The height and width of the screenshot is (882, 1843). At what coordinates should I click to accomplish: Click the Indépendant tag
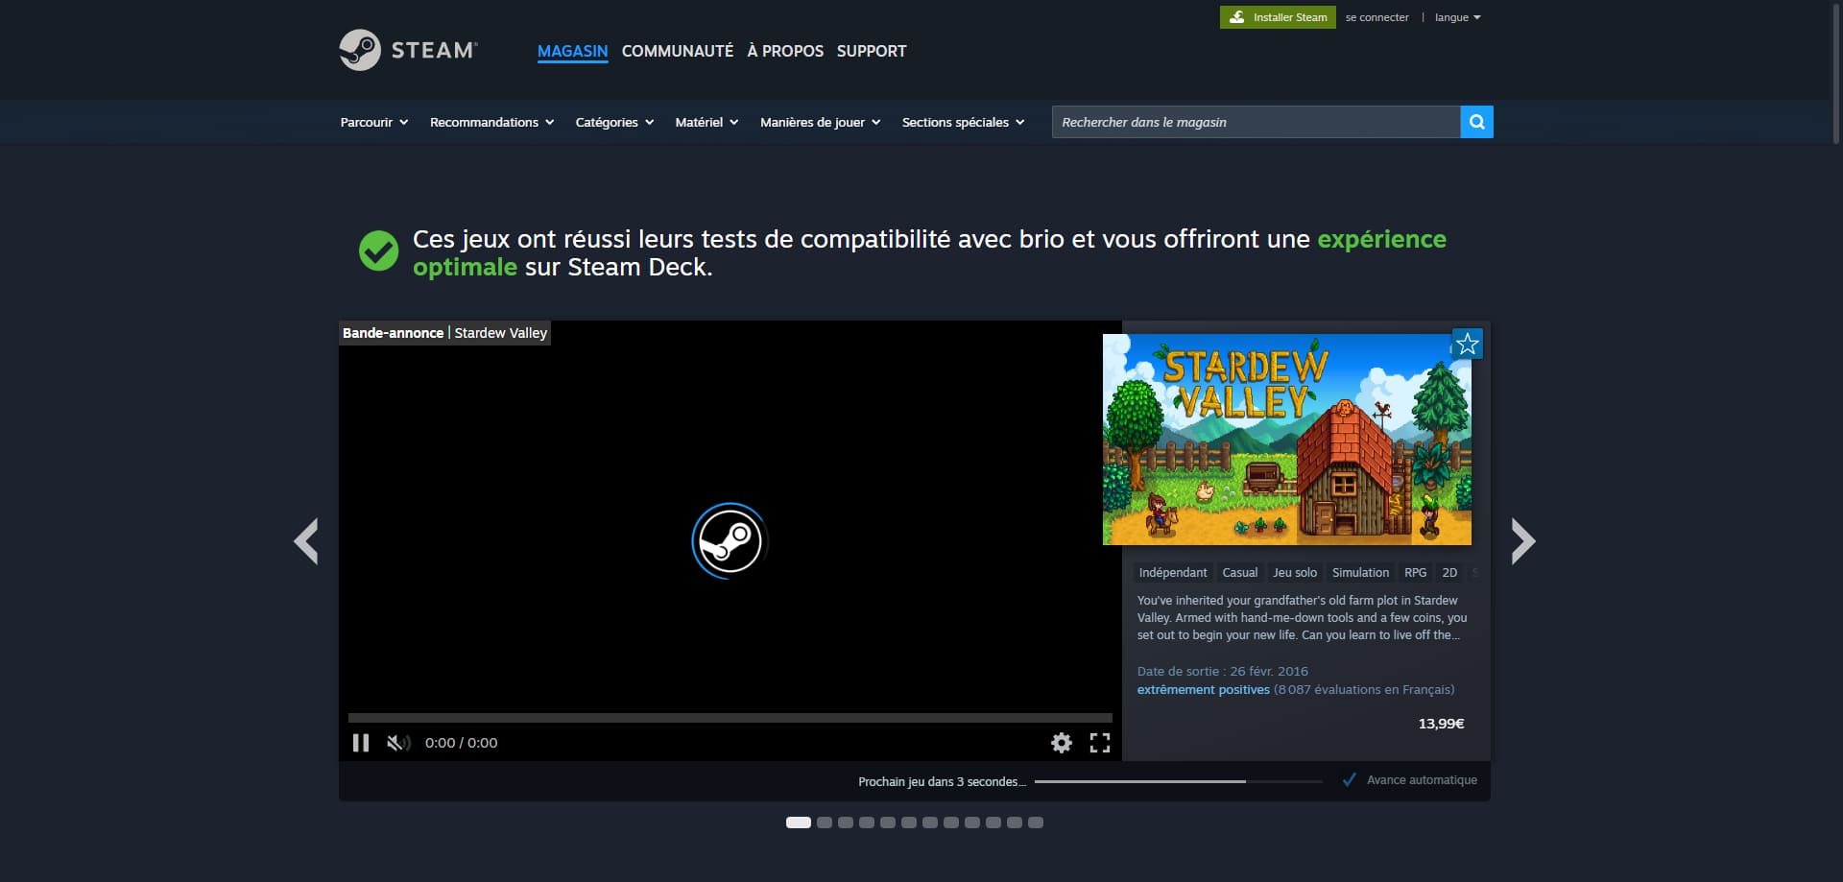1173,572
